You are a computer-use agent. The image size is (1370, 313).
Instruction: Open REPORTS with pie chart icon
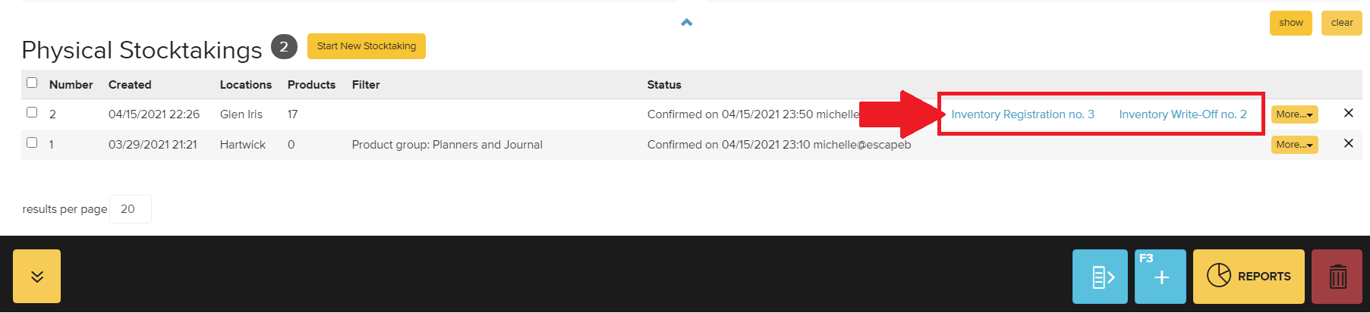[x=1249, y=277]
